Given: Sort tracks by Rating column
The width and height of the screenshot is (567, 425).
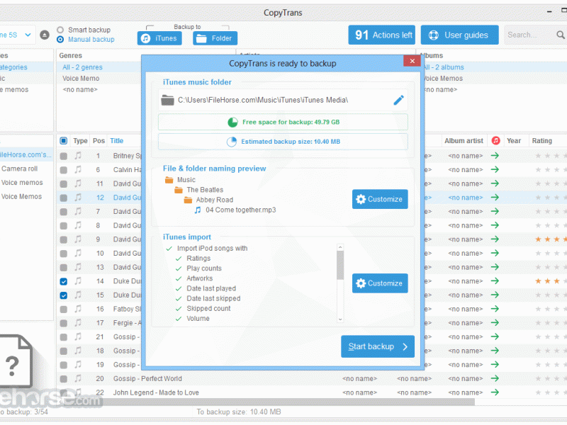Looking at the screenshot, I should (541, 141).
